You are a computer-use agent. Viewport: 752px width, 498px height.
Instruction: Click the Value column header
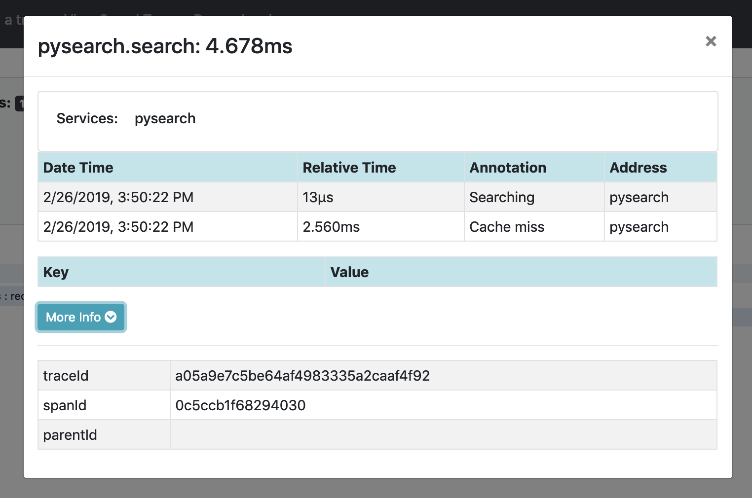(x=521, y=272)
